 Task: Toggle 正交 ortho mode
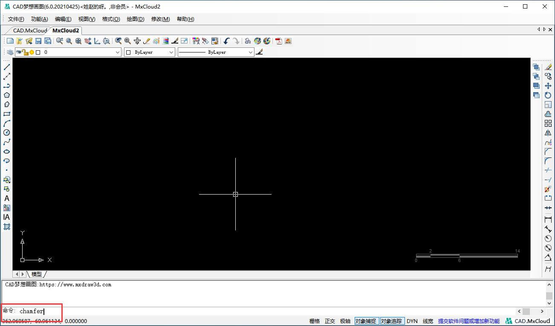(330, 321)
